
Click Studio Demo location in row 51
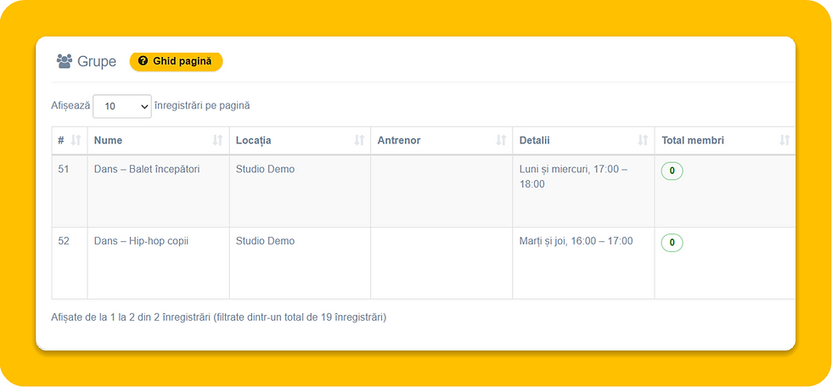(x=265, y=170)
